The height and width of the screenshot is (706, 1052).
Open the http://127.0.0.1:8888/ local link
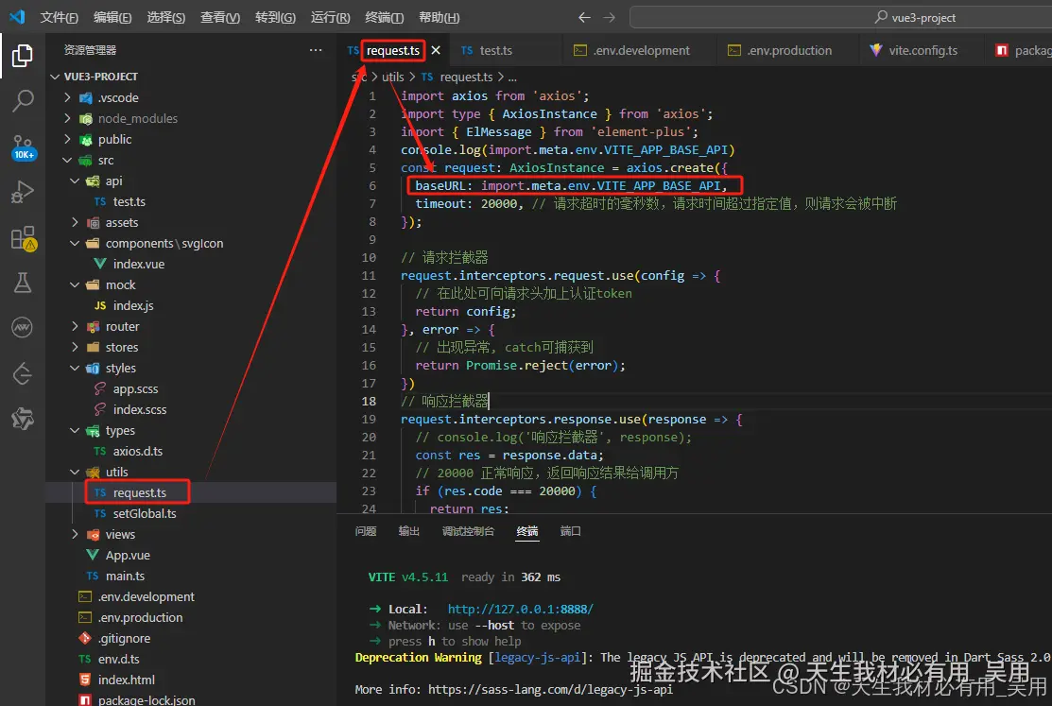tap(520, 609)
